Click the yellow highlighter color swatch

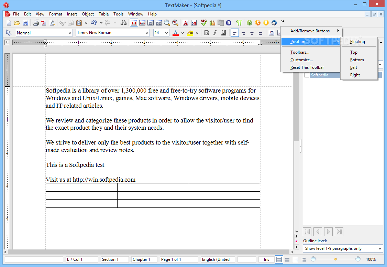(x=190, y=33)
